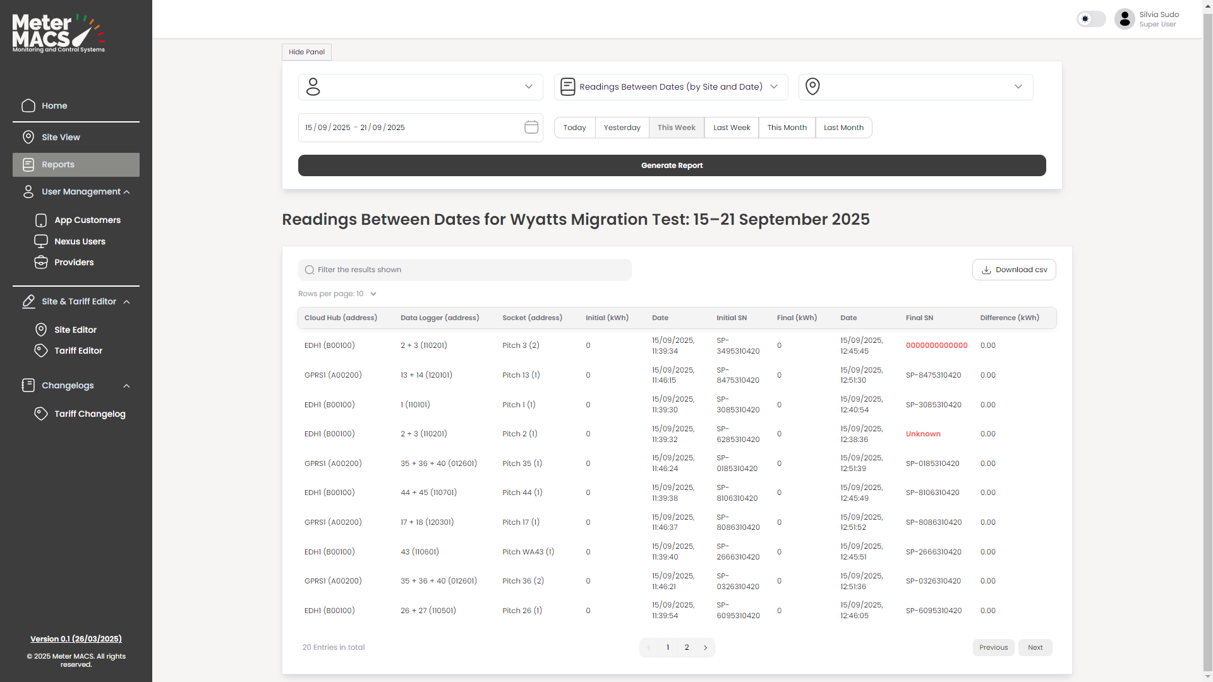Open the Home icon in sidebar

click(x=28, y=105)
